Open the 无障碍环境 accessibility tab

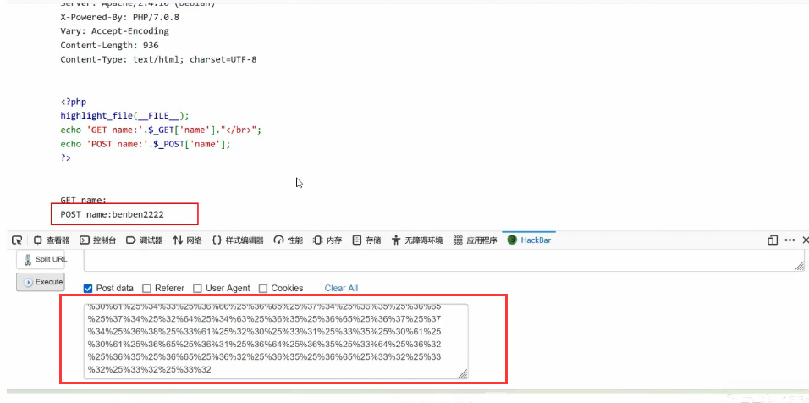(x=416, y=240)
